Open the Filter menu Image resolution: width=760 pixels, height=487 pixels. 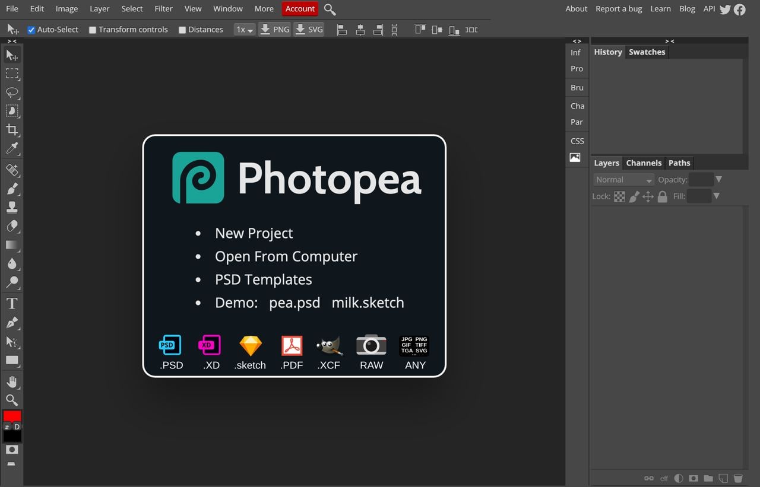163,9
